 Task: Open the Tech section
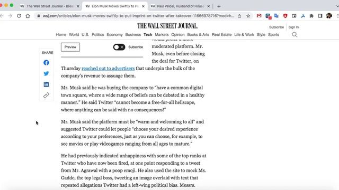(148, 34)
